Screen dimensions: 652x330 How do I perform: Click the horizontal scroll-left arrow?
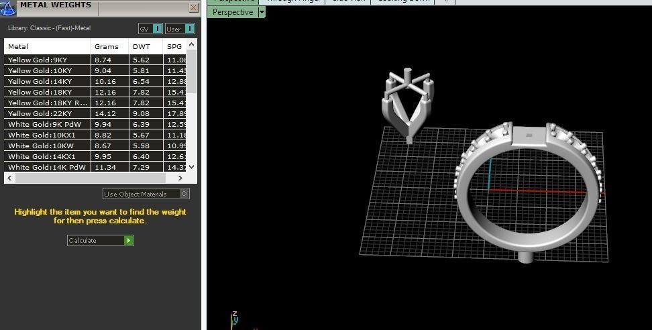(x=9, y=178)
